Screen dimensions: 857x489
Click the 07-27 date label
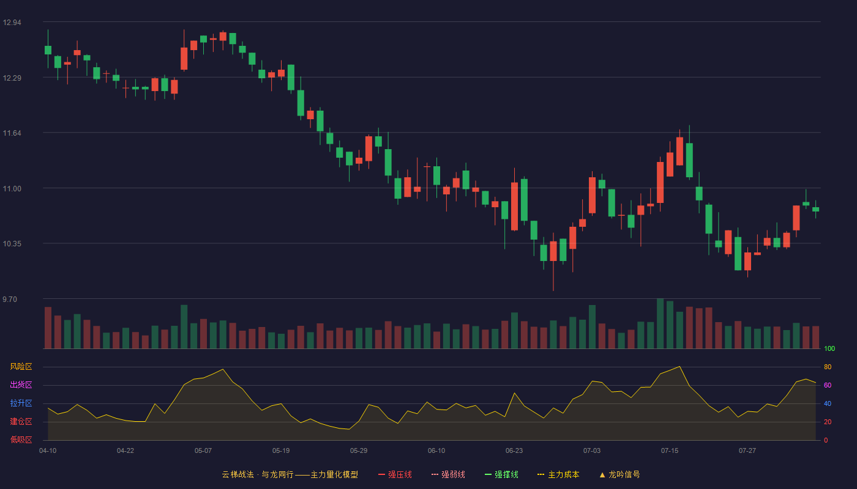pyautogui.click(x=747, y=450)
